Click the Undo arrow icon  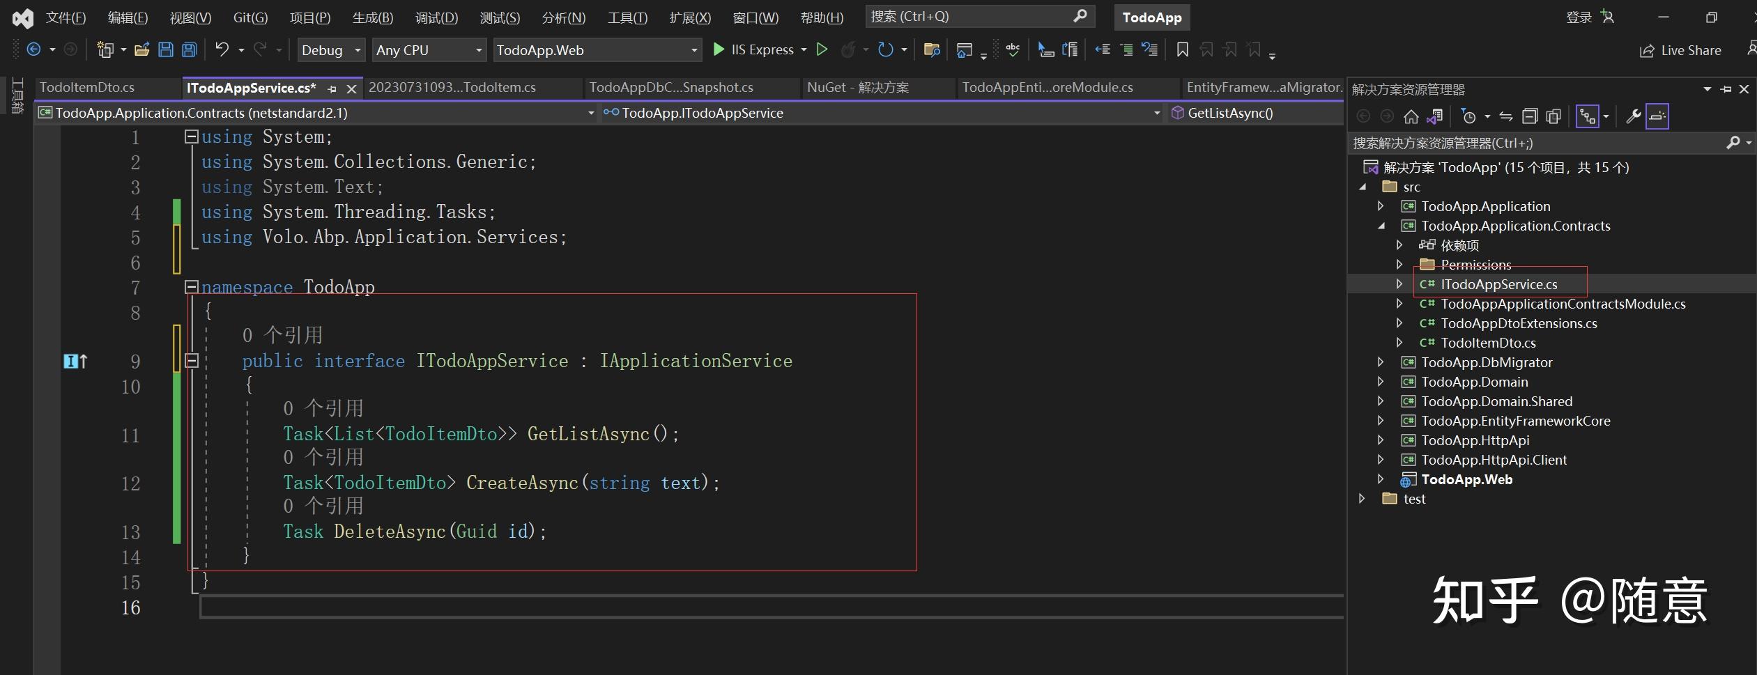pos(222,49)
